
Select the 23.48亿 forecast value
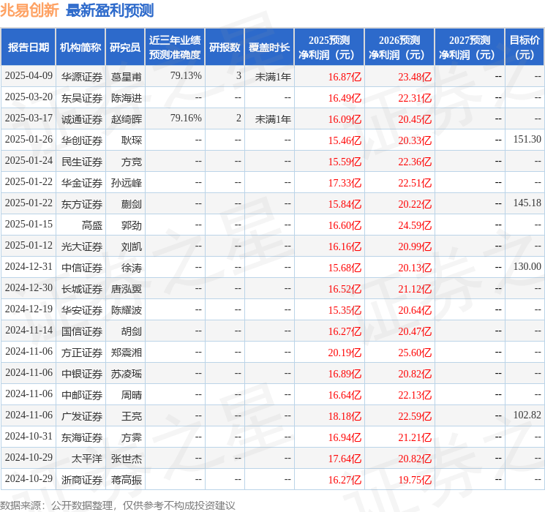click(415, 77)
